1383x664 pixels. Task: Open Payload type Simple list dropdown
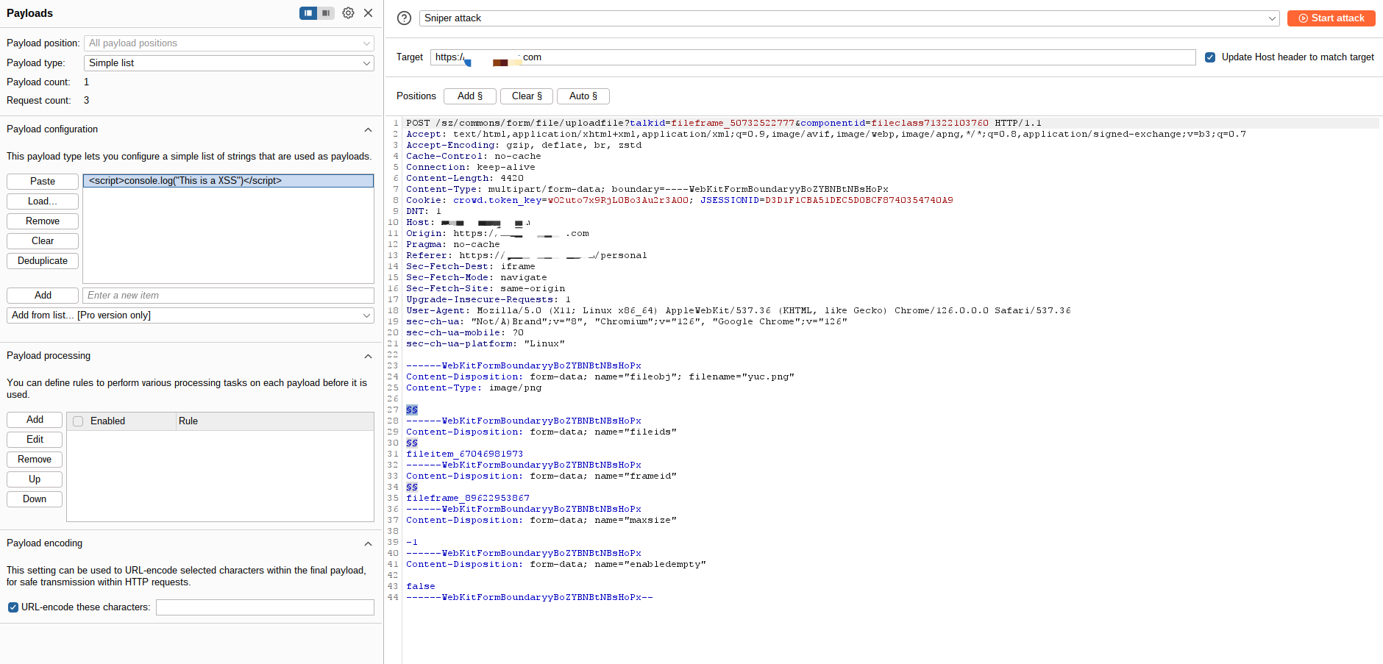(x=229, y=63)
